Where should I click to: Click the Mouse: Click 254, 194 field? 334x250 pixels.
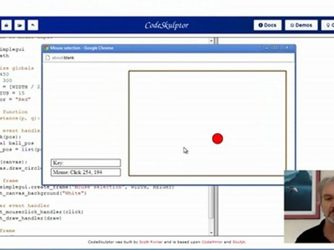pyautogui.click(x=86, y=172)
